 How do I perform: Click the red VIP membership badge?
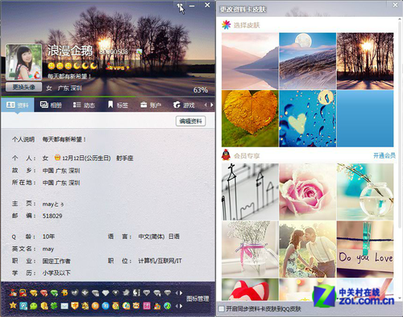pos(118,67)
